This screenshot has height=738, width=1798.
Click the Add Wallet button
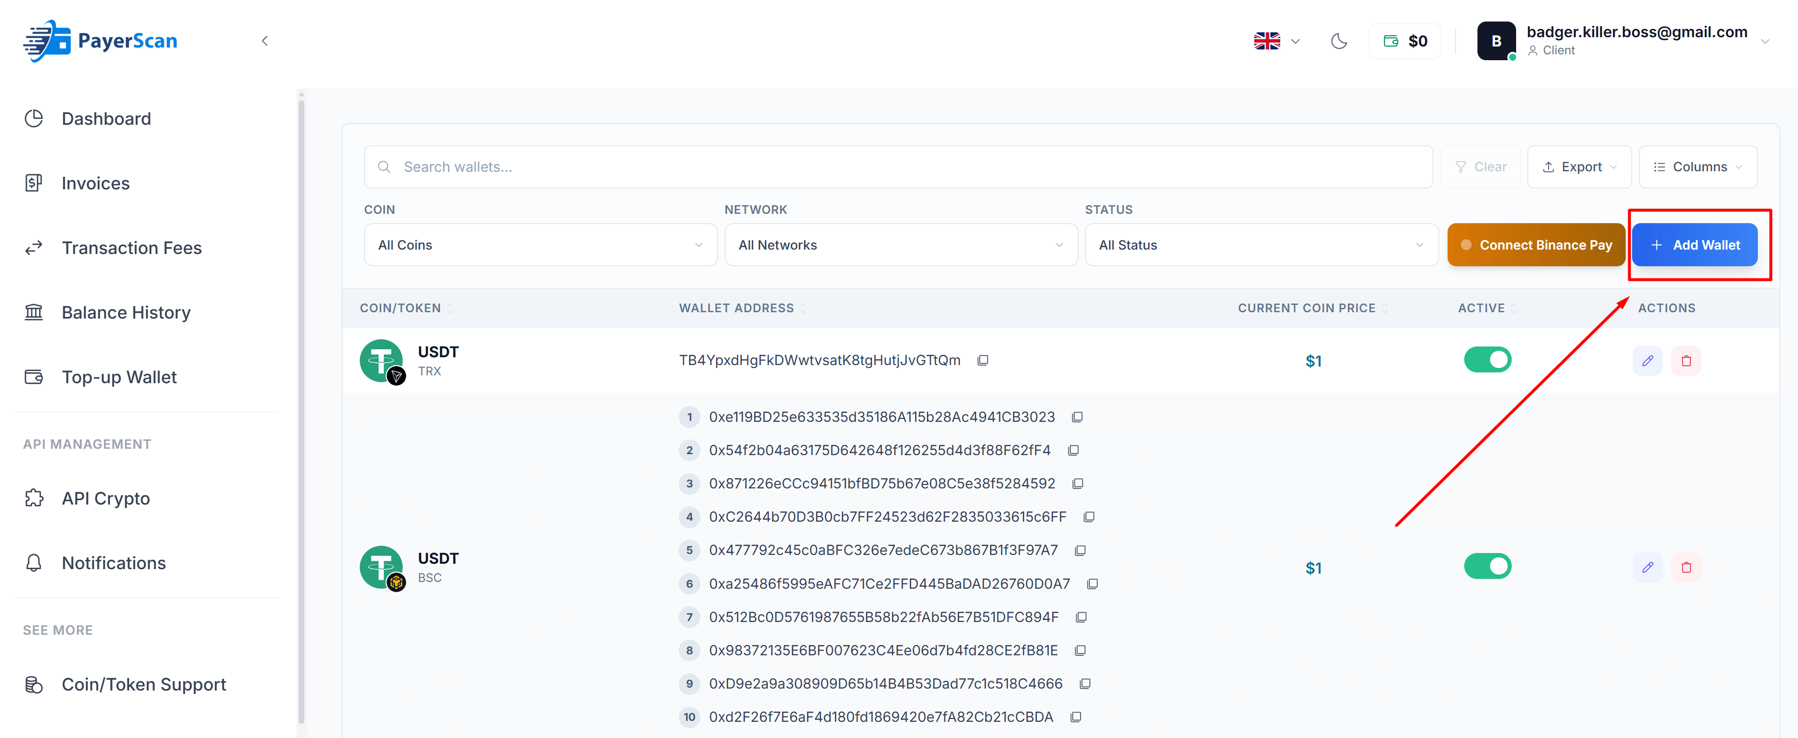(x=1695, y=244)
